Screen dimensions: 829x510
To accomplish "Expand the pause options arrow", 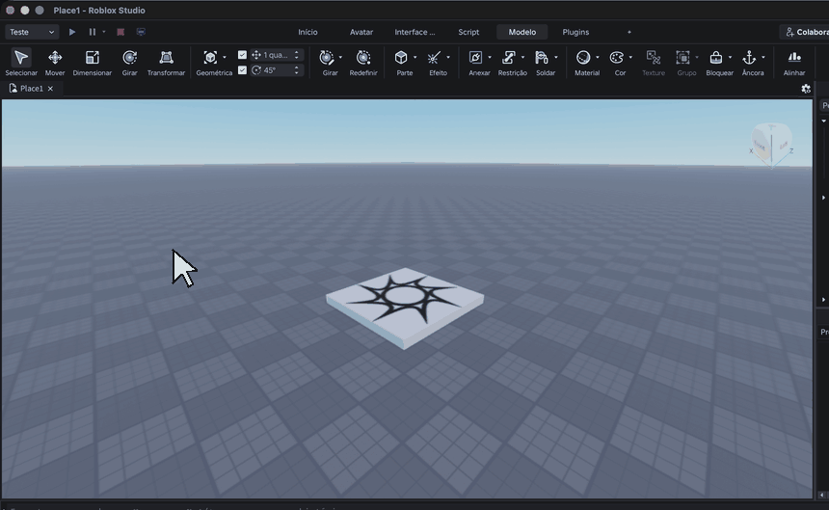I will point(104,32).
